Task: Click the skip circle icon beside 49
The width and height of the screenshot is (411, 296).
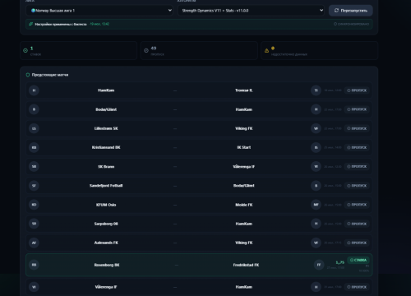Action: 146,50
